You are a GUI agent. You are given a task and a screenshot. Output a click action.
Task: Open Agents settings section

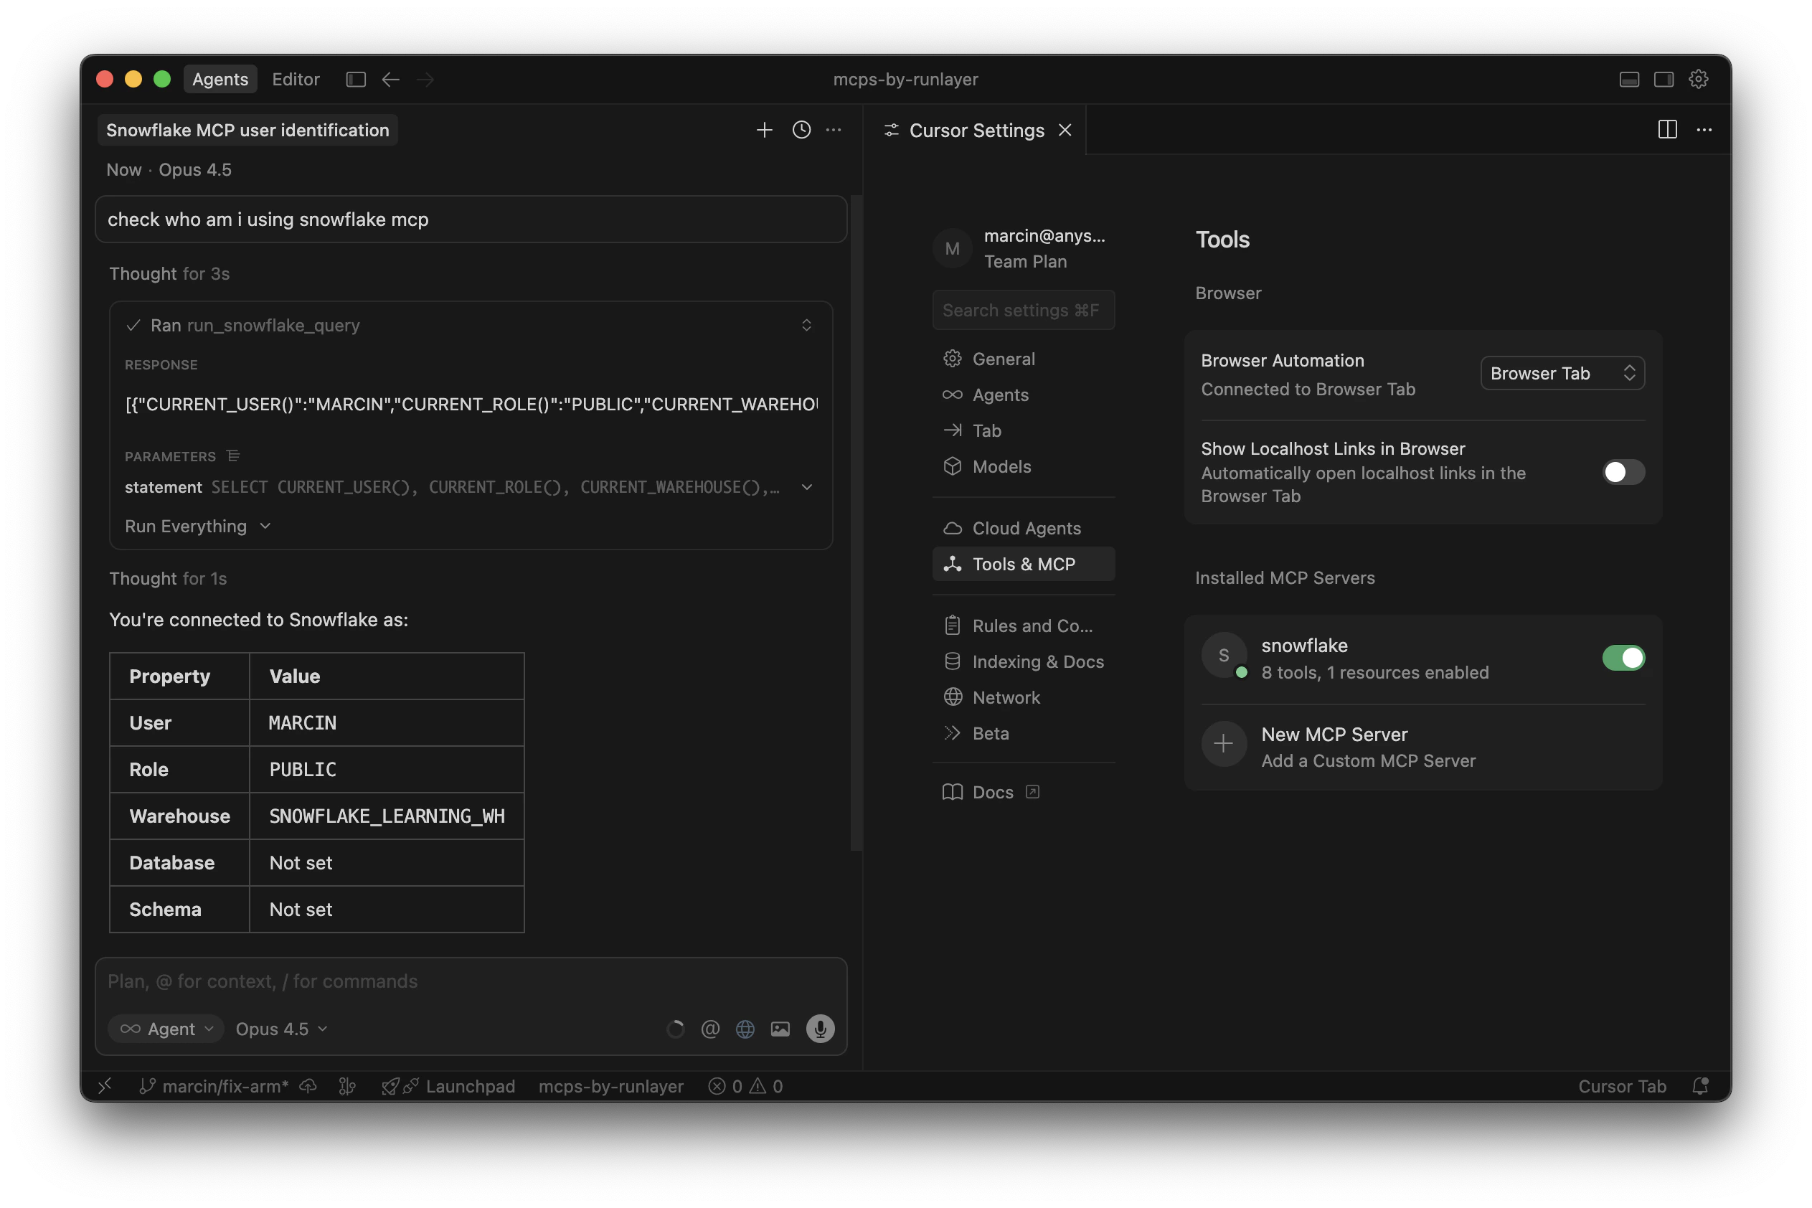pos(1023,395)
